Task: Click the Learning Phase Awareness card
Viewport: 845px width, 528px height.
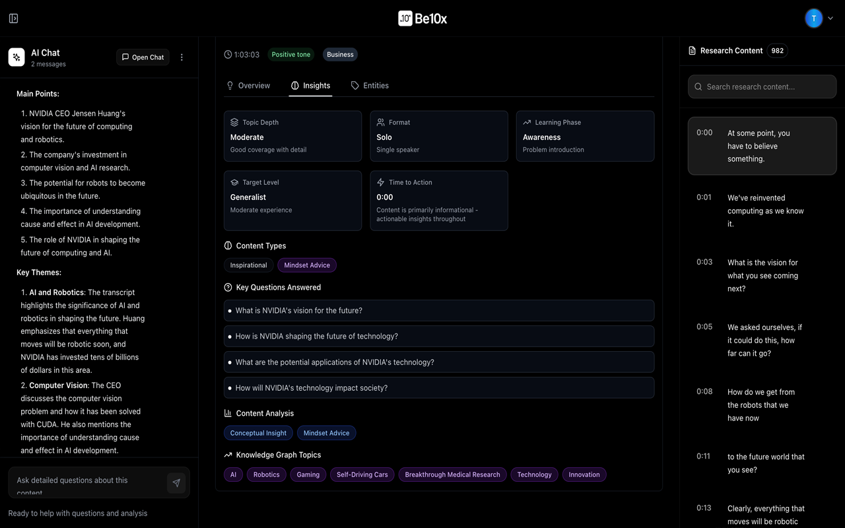Action: 586,136
